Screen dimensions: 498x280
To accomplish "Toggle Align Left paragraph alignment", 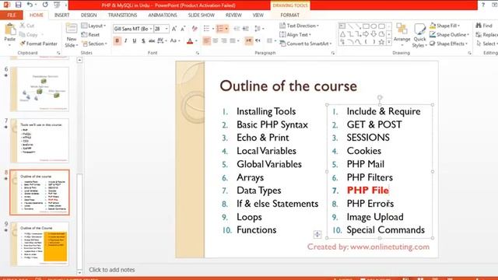I will point(206,40).
